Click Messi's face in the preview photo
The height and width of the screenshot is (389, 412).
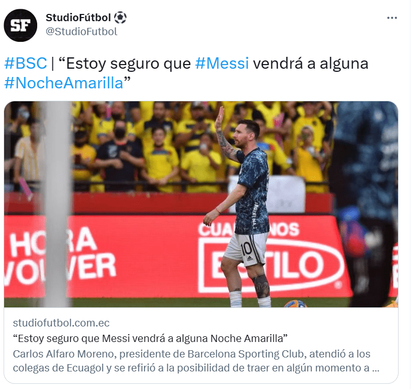[x=242, y=134]
